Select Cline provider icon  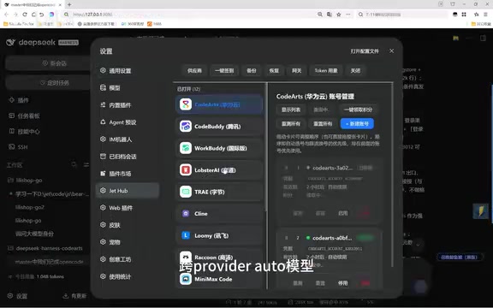click(x=186, y=214)
